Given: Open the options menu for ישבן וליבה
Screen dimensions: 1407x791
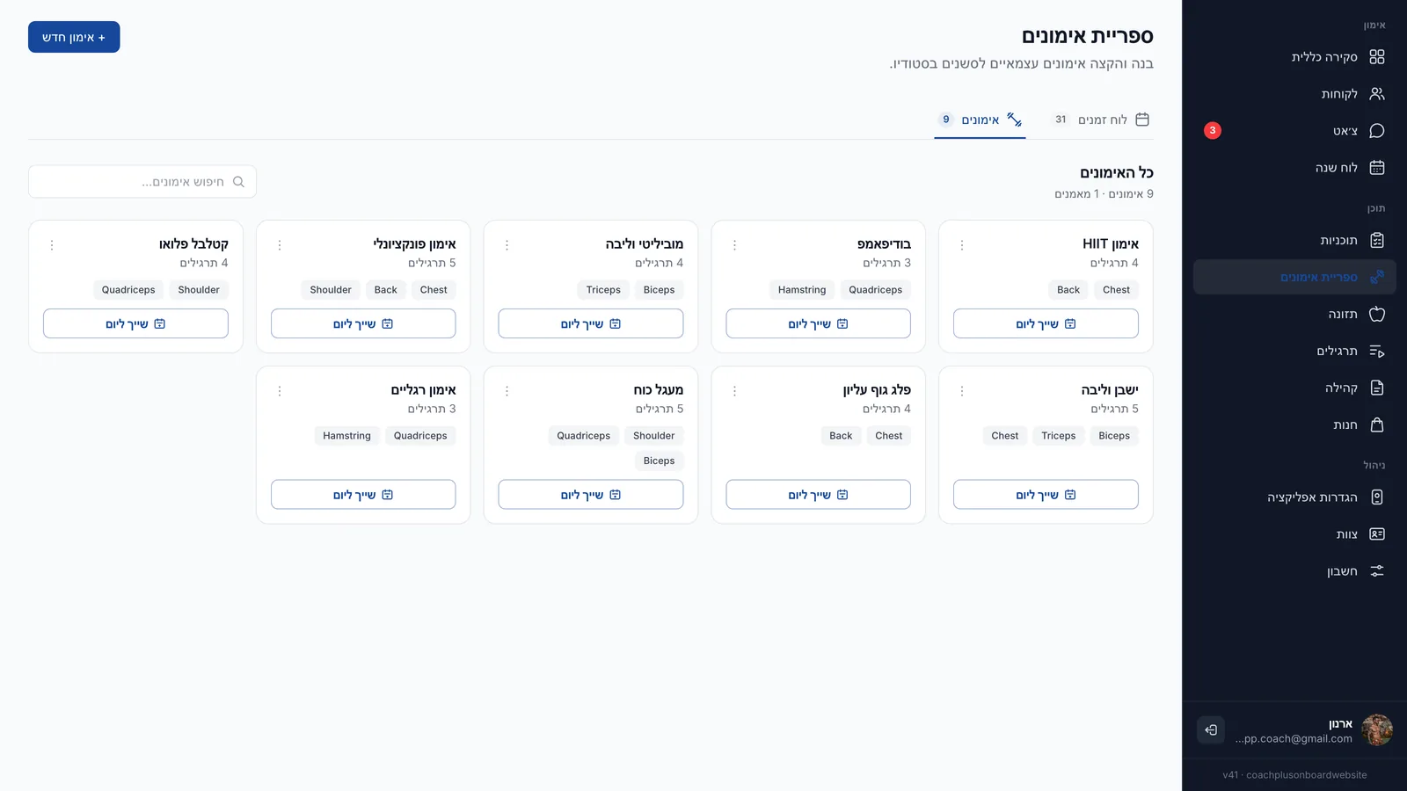Looking at the screenshot, I should click(962, 391).
